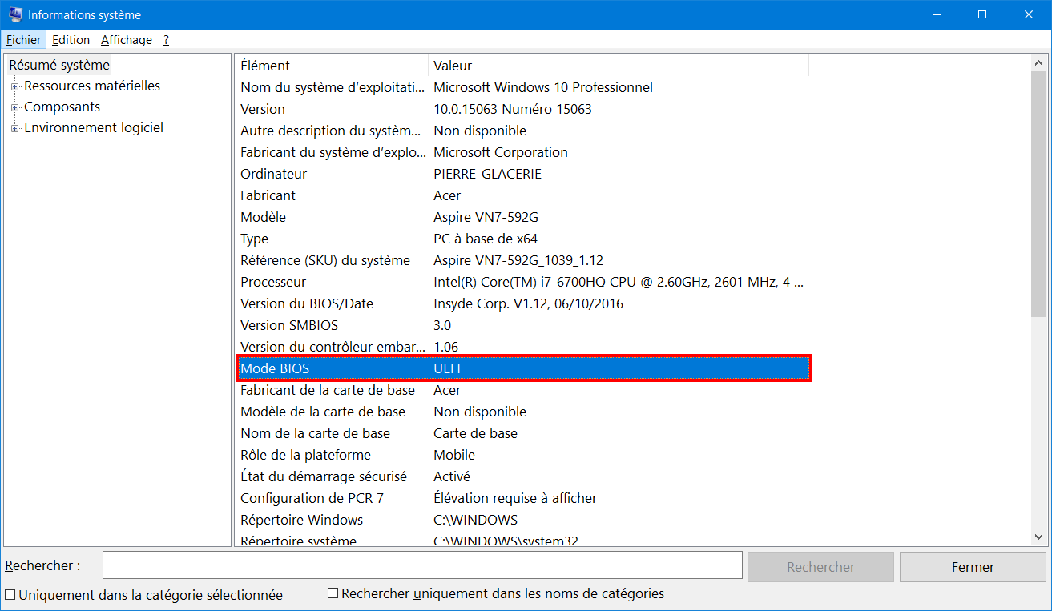The height and width of the screenshot is (611, 1052).
Task: Expand the Environnement logiciel node
Action: click(x=14, y=128)
